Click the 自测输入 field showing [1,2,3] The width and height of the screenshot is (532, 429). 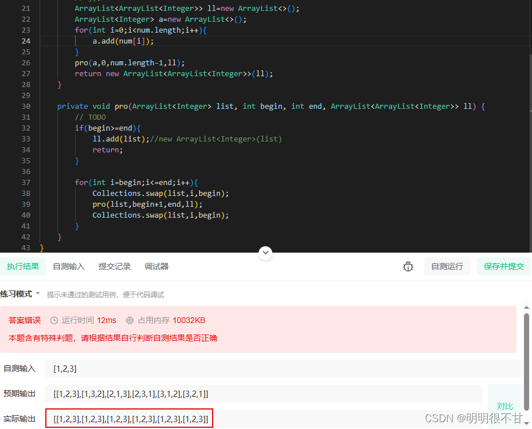tap(283, 369)
